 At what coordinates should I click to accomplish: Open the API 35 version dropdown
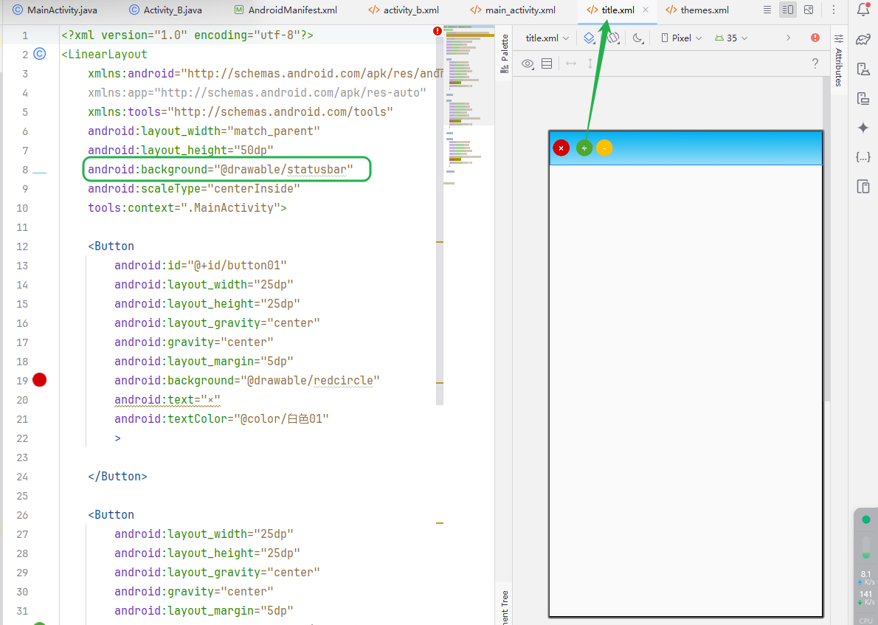tap(730, 38)
